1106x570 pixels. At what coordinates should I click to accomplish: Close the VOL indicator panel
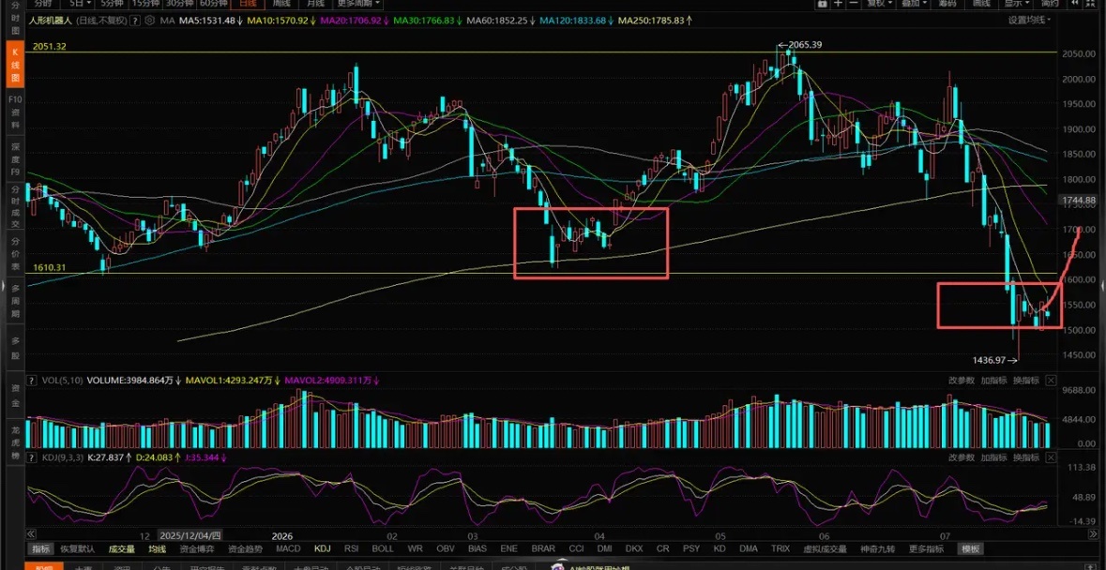click(1051, 381)
